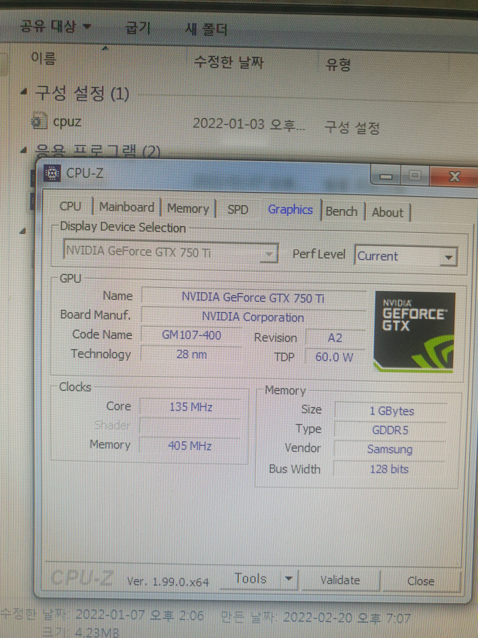478x638 pixels.
Task: Select the cpuz config file icon in Explorer
Action: click(x=39, y=122)
